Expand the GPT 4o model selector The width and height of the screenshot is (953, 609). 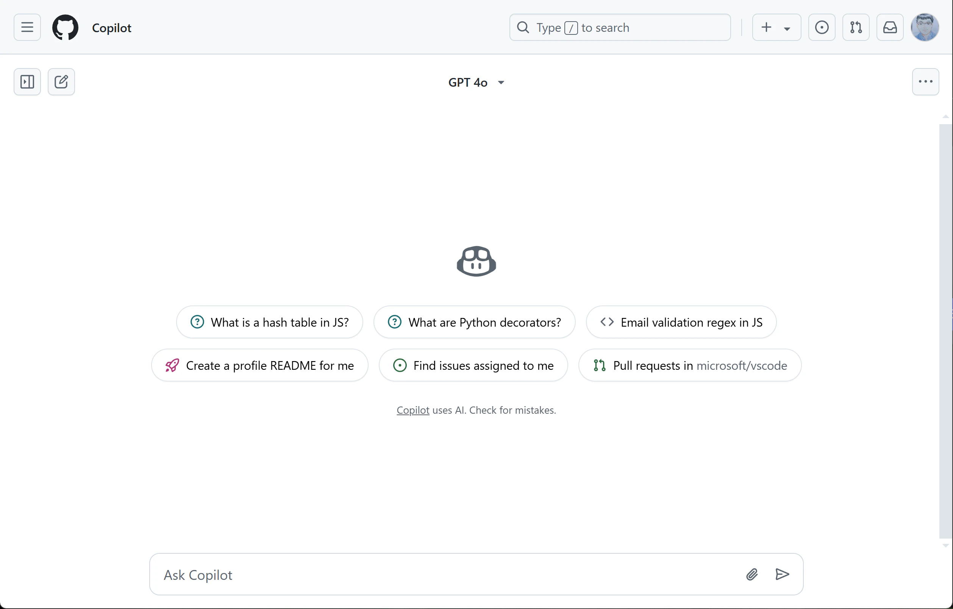coord(476,82)
